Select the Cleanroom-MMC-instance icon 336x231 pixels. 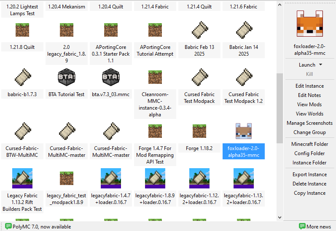tap(155, 78)
